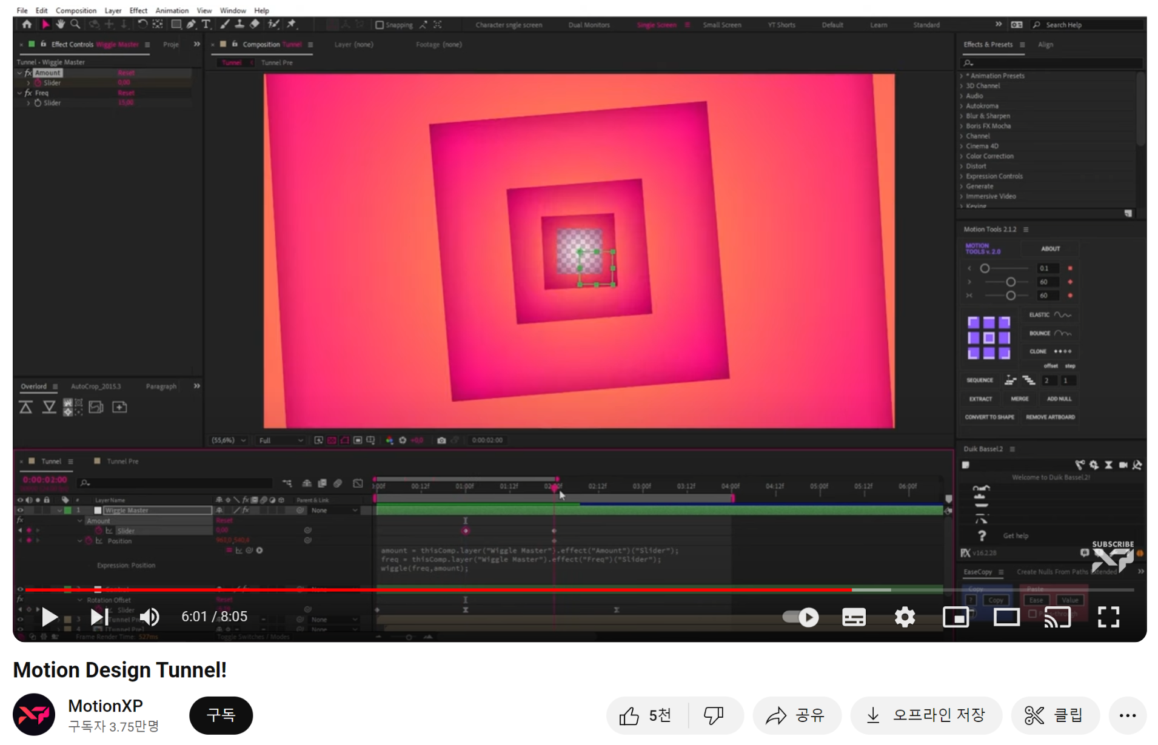This screenshot has height=745, width=1158.
Task: Toggle subtitles captions button
Action: [x=854, y=617]
